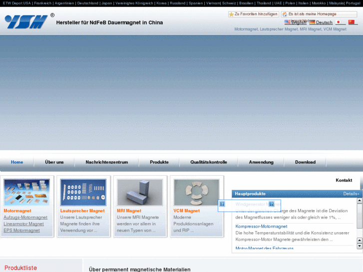
Task: Click the US flag icon
Action: tap(287, 22)
